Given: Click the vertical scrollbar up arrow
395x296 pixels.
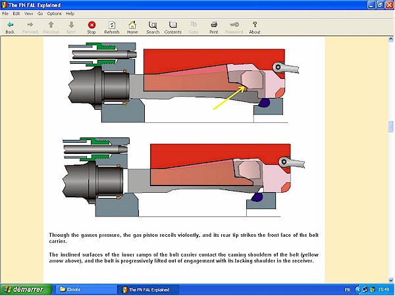Looking at the screenshot, I should 390,39.
